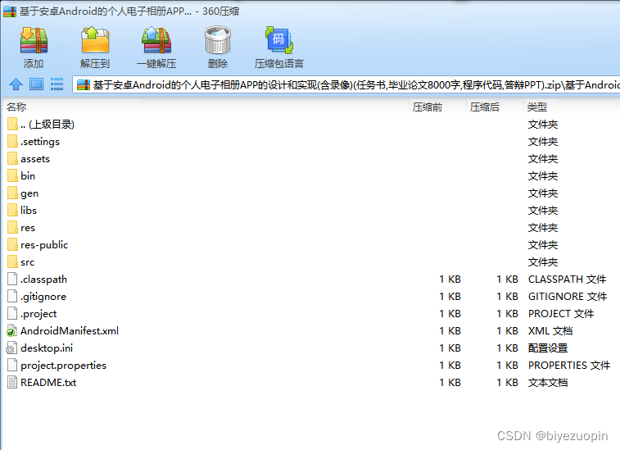This screenshot has width=620, height=450.
Task: Select the res-public folder icon
Action: pyautogui.click(x=12, y=244)
